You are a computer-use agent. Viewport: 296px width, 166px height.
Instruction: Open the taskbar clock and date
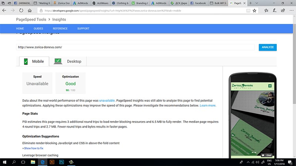[x=279, y=162]
